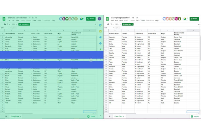
Task: Click olive collaborator avatar in white window
Action: click(180, 19)
